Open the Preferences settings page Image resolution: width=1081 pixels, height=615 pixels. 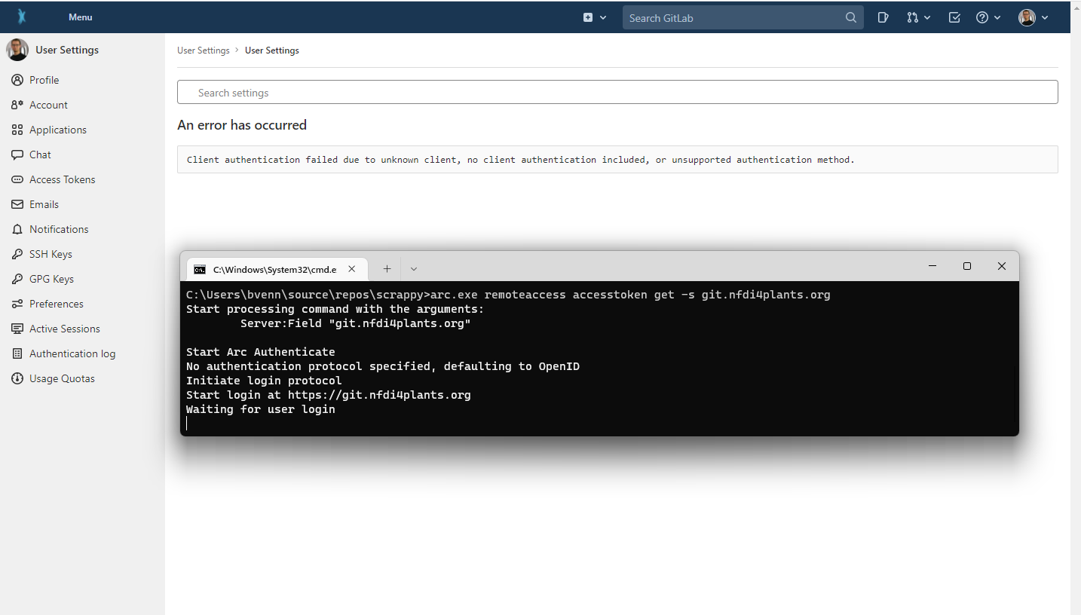56,304
